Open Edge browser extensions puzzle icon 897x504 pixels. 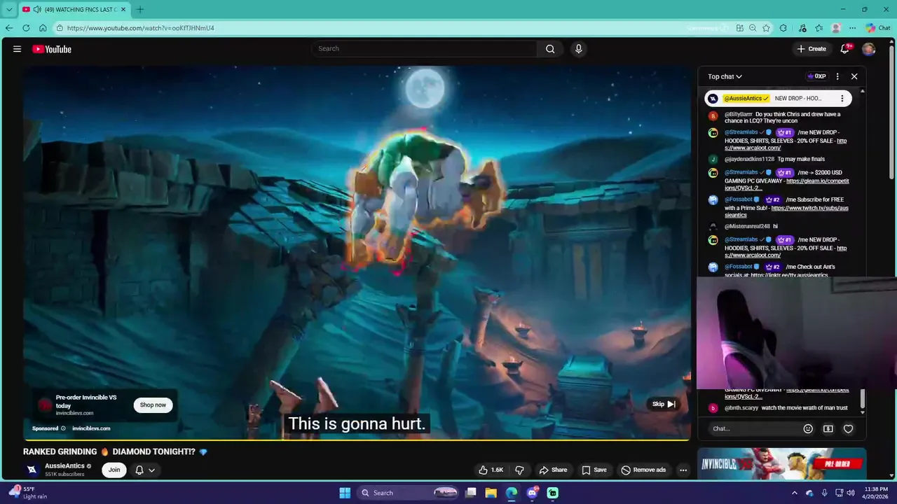(x=783, y=28)
